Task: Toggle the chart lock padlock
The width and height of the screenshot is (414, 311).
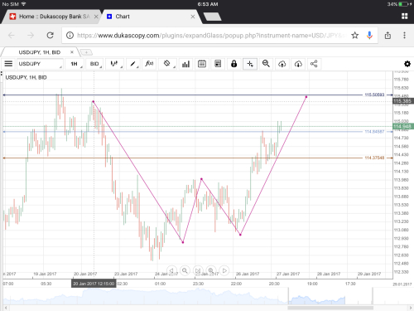Action: tap(234, 64)
